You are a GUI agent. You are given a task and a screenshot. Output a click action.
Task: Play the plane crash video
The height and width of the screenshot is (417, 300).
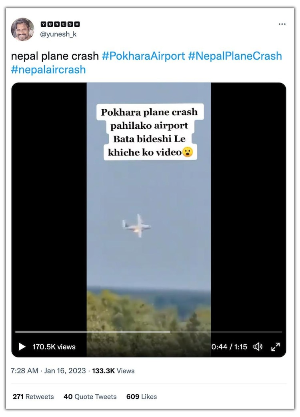tap(22, 347)
